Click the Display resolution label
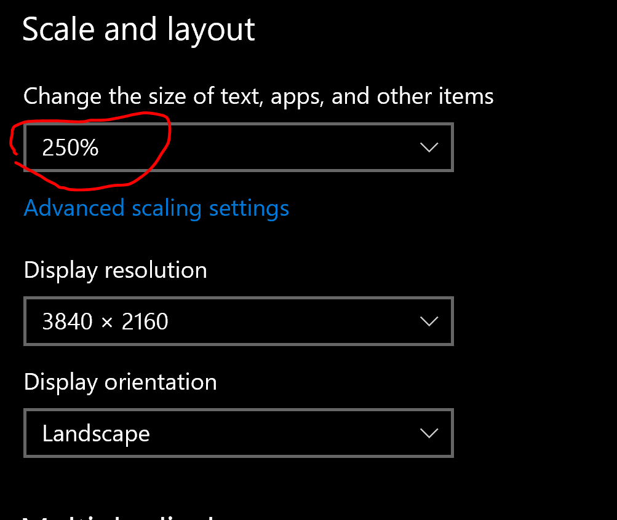 (x=116, y=270)
